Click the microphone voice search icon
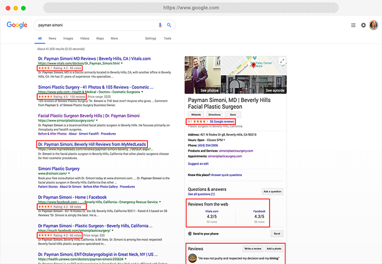 160,25
